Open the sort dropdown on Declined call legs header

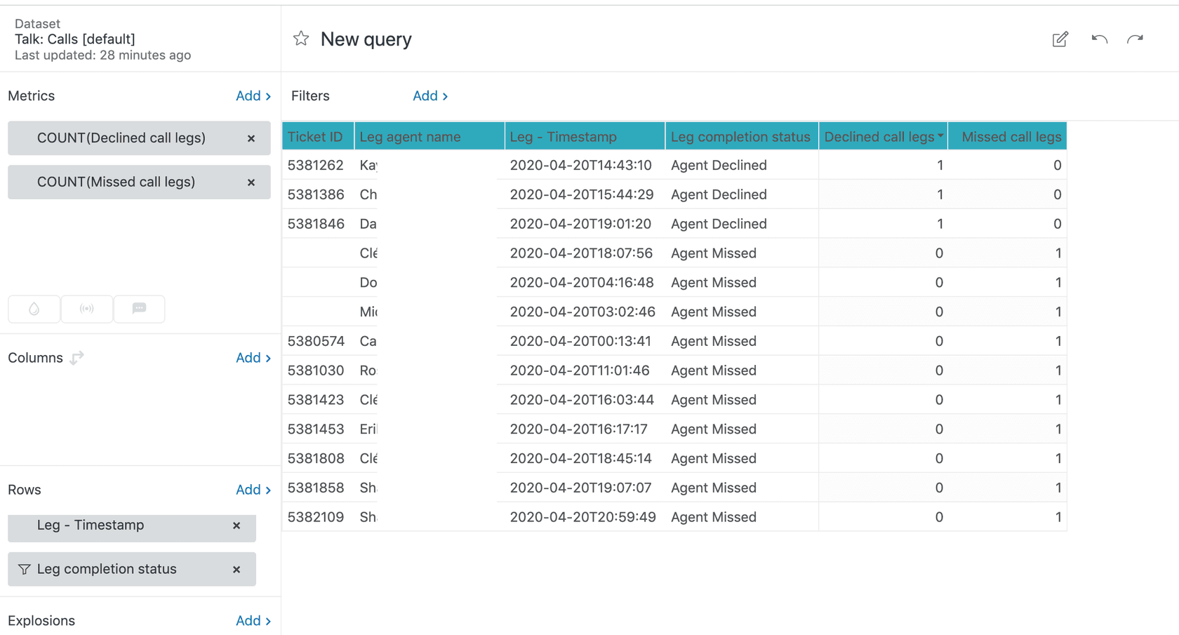point(942,136)
